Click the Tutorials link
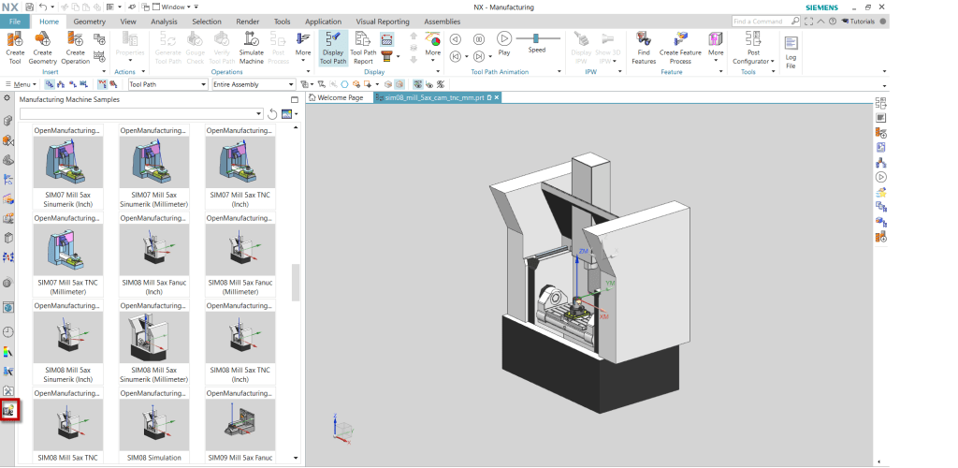Screen dimensions: 958x468 point(861,21)
